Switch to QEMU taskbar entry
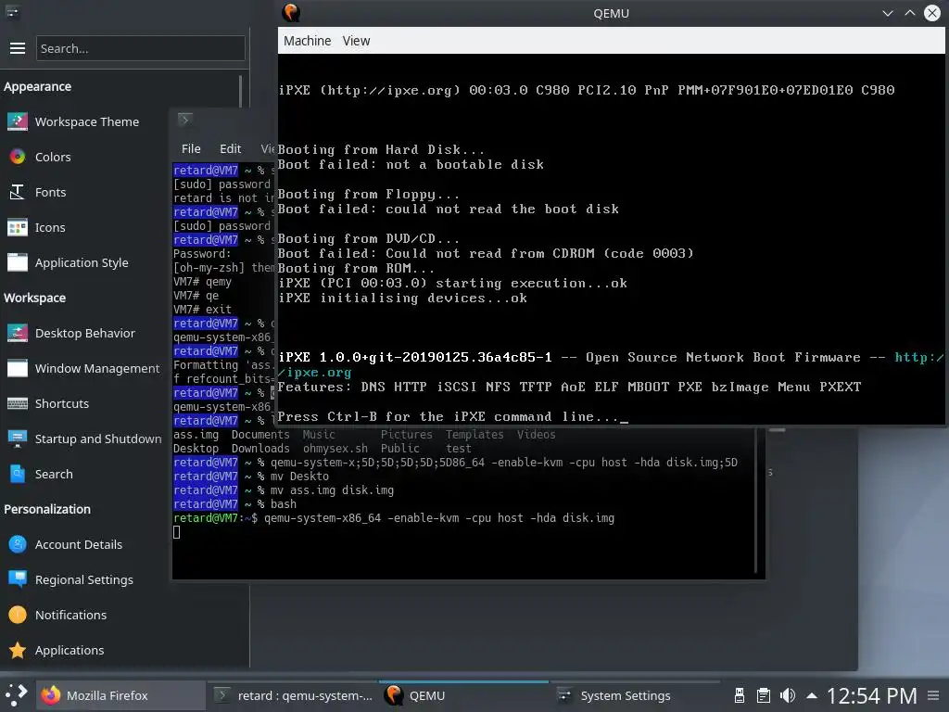949x712 pixels. (x=464, y=695)
